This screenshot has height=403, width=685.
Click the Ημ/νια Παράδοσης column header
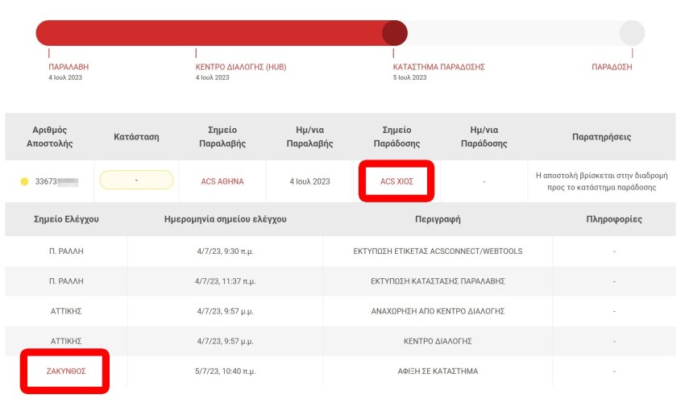coord(484,137)
